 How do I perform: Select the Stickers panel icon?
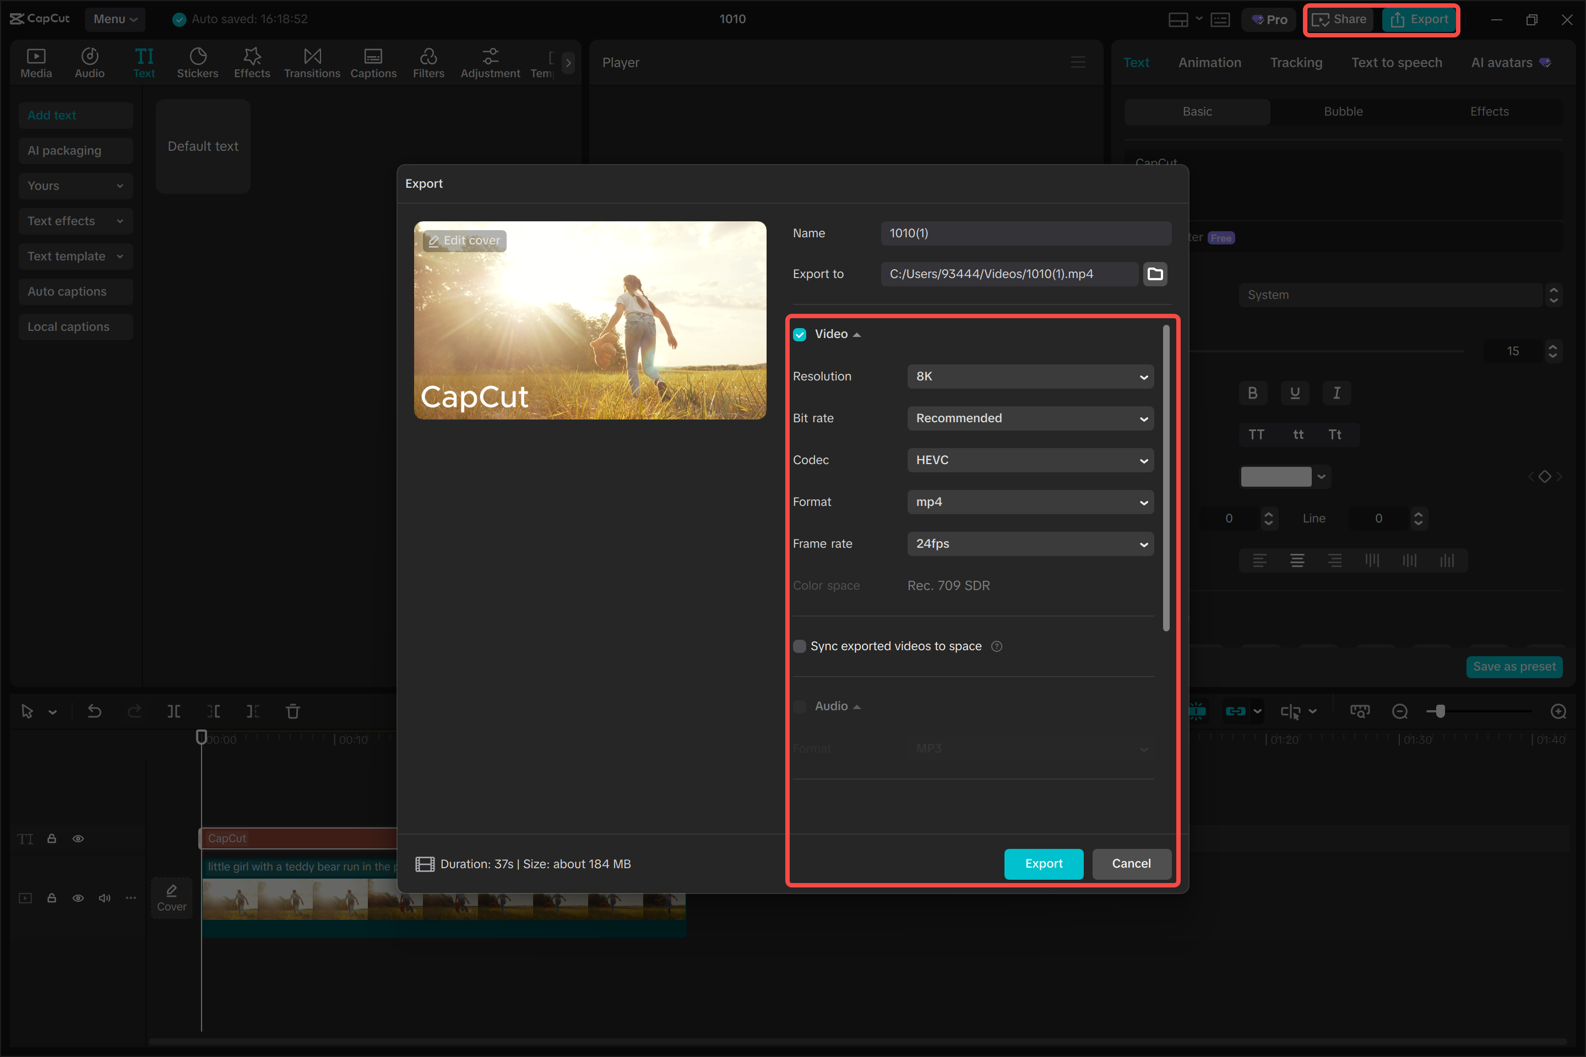click(x=198, y=62)
